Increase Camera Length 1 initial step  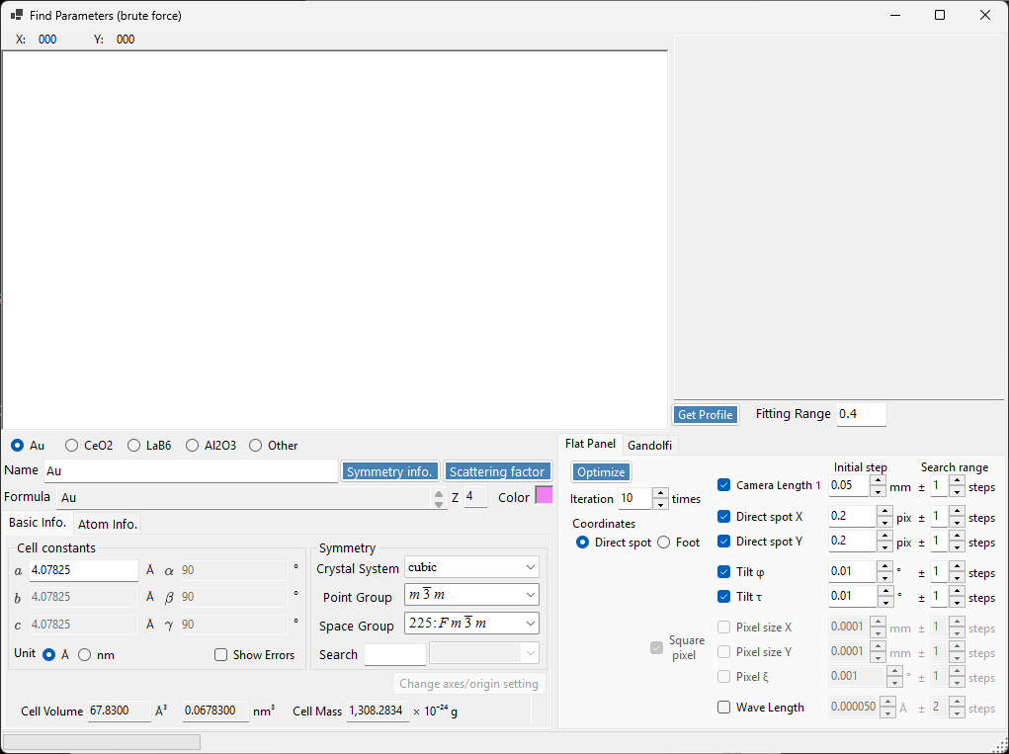tap(878, 480)
